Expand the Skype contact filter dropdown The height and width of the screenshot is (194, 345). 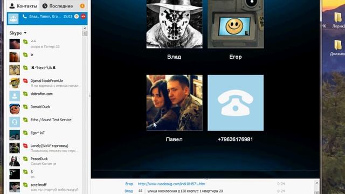[18, 33]
